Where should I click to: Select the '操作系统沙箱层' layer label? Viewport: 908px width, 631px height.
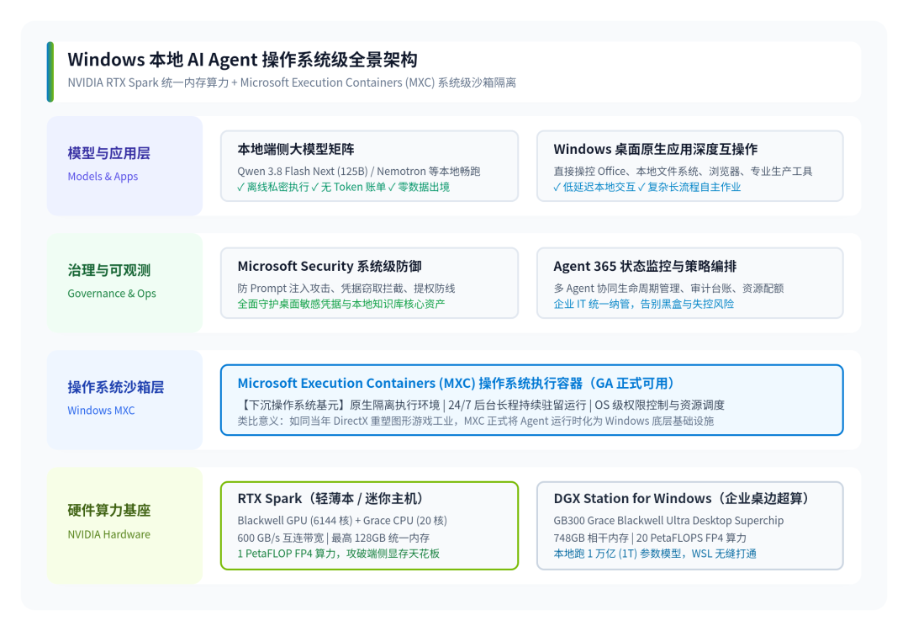(x=116, y=387)
